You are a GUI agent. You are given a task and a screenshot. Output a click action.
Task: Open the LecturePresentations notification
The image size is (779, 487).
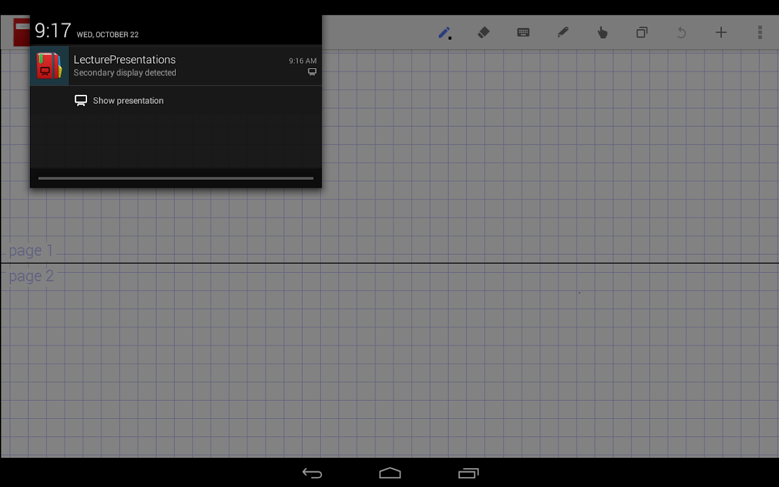click(x=176, y=66)
